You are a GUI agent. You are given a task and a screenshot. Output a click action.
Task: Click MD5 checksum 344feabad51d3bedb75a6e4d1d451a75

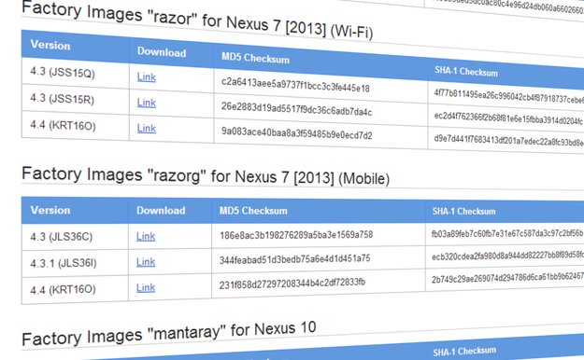[x=294, y=259]
